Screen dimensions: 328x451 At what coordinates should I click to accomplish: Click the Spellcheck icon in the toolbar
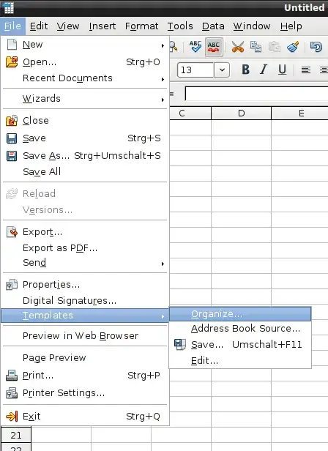tap(195, 47)
